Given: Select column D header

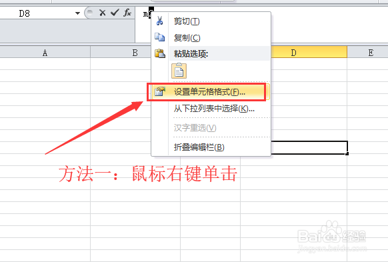Looking at the screenshot, I should [294, 53].
